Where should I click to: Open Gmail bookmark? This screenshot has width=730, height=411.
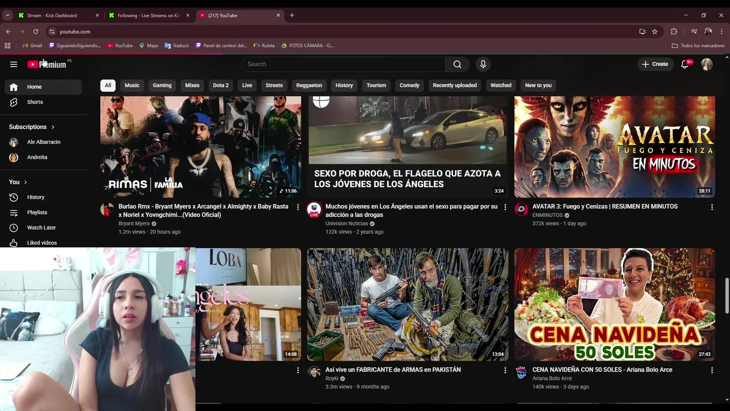(x=32, y=46)
